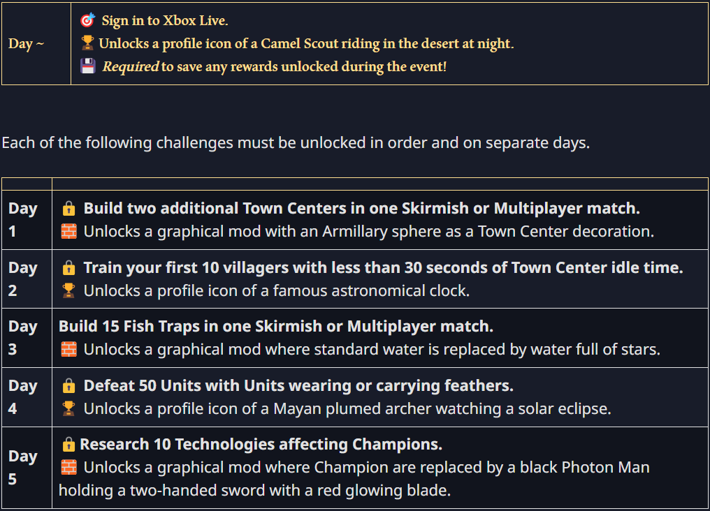Image resolution: width=710 pixels, height=511 pixels.
Task: Click the Day ~ cell label
Action: pos(27,44)
